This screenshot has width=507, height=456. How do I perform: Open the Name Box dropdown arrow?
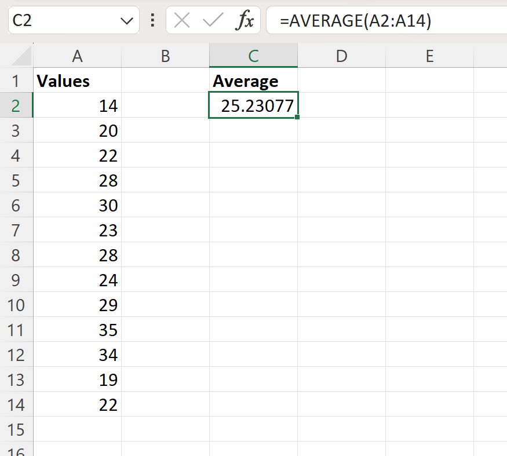coord(127,20)
